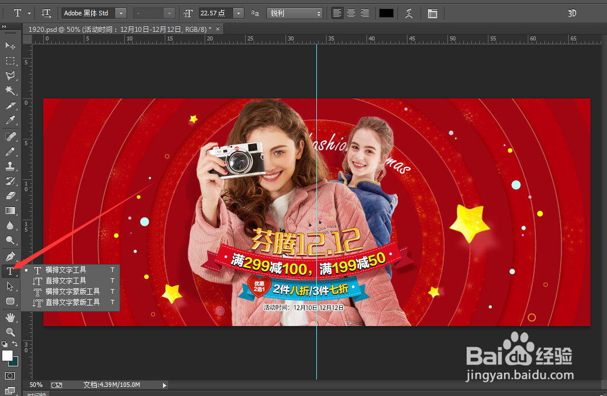Select the Blur tool
Viewport: 607px width, 396px height.
click(x=10, y=226)
